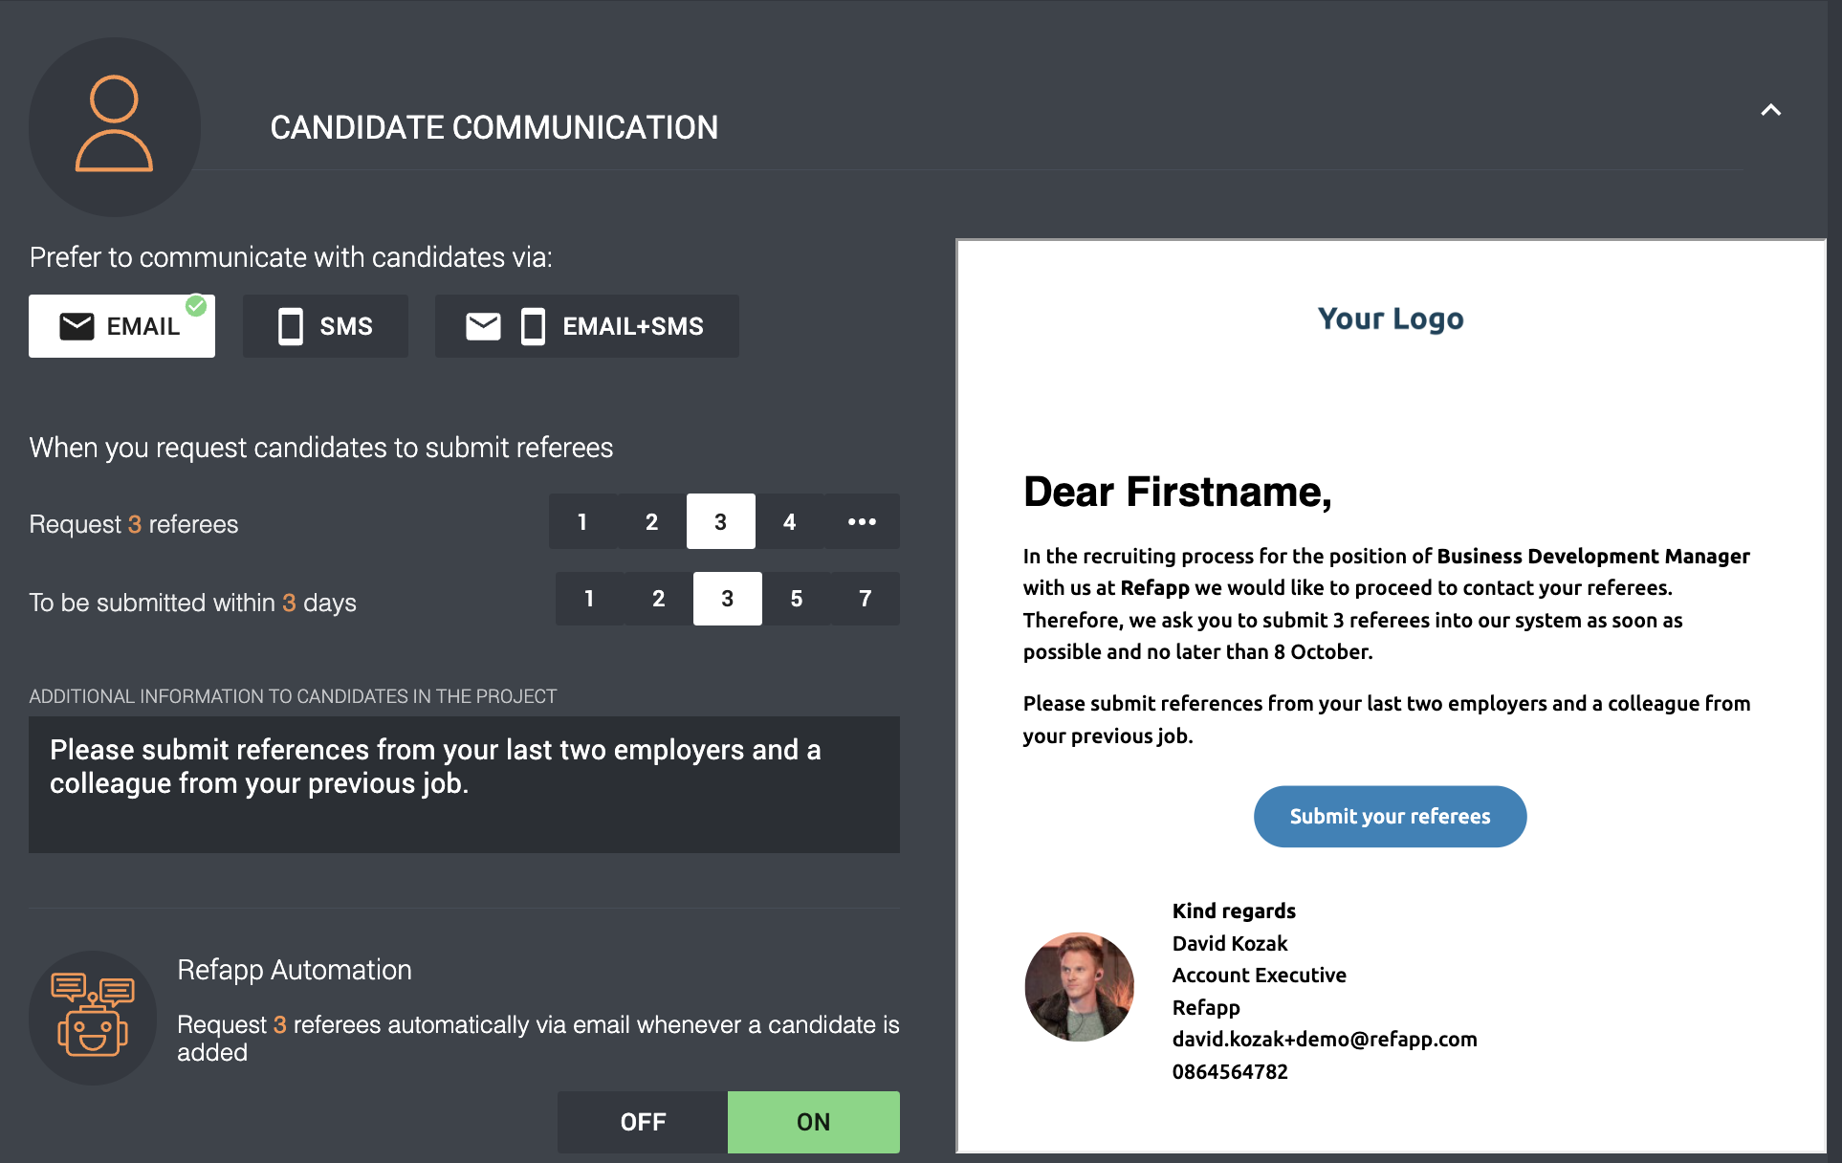
Task: Set submission deadline to 5 days
Action: (x=796, y=599)
